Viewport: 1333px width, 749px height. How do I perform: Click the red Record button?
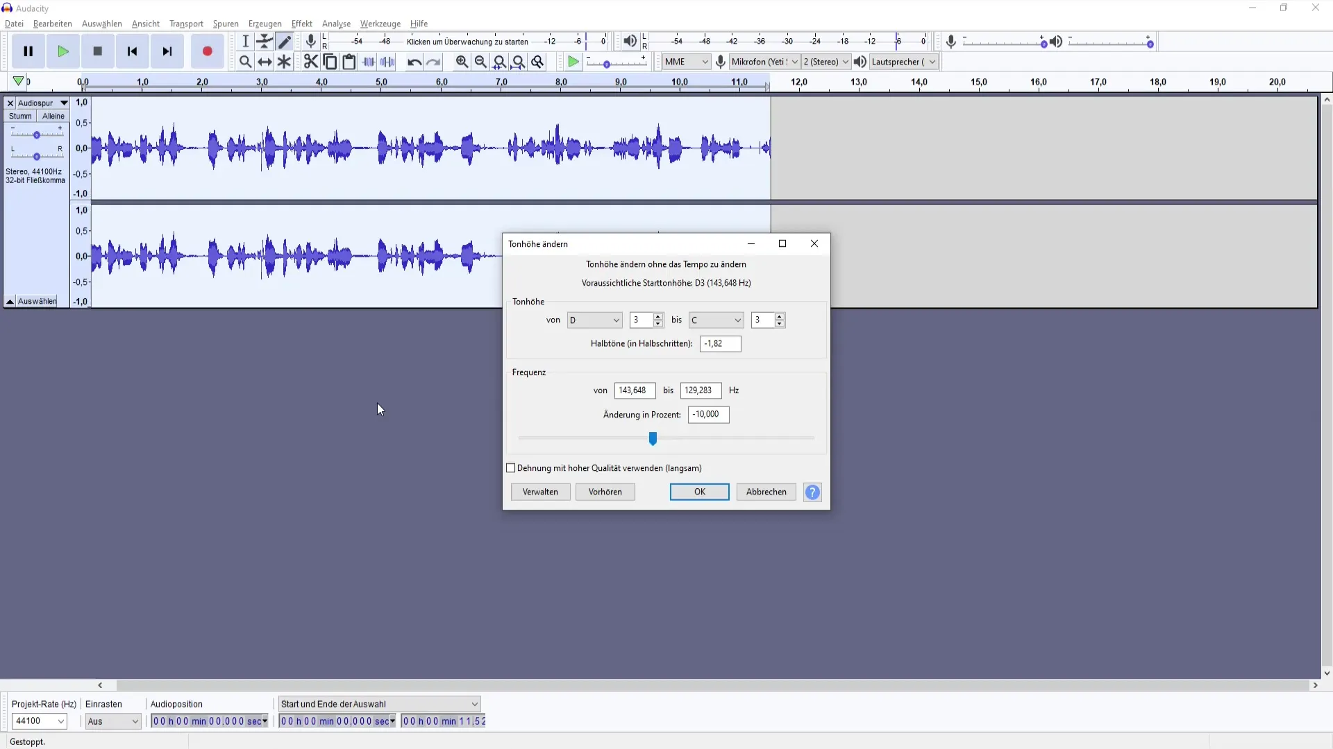point(207,51)
